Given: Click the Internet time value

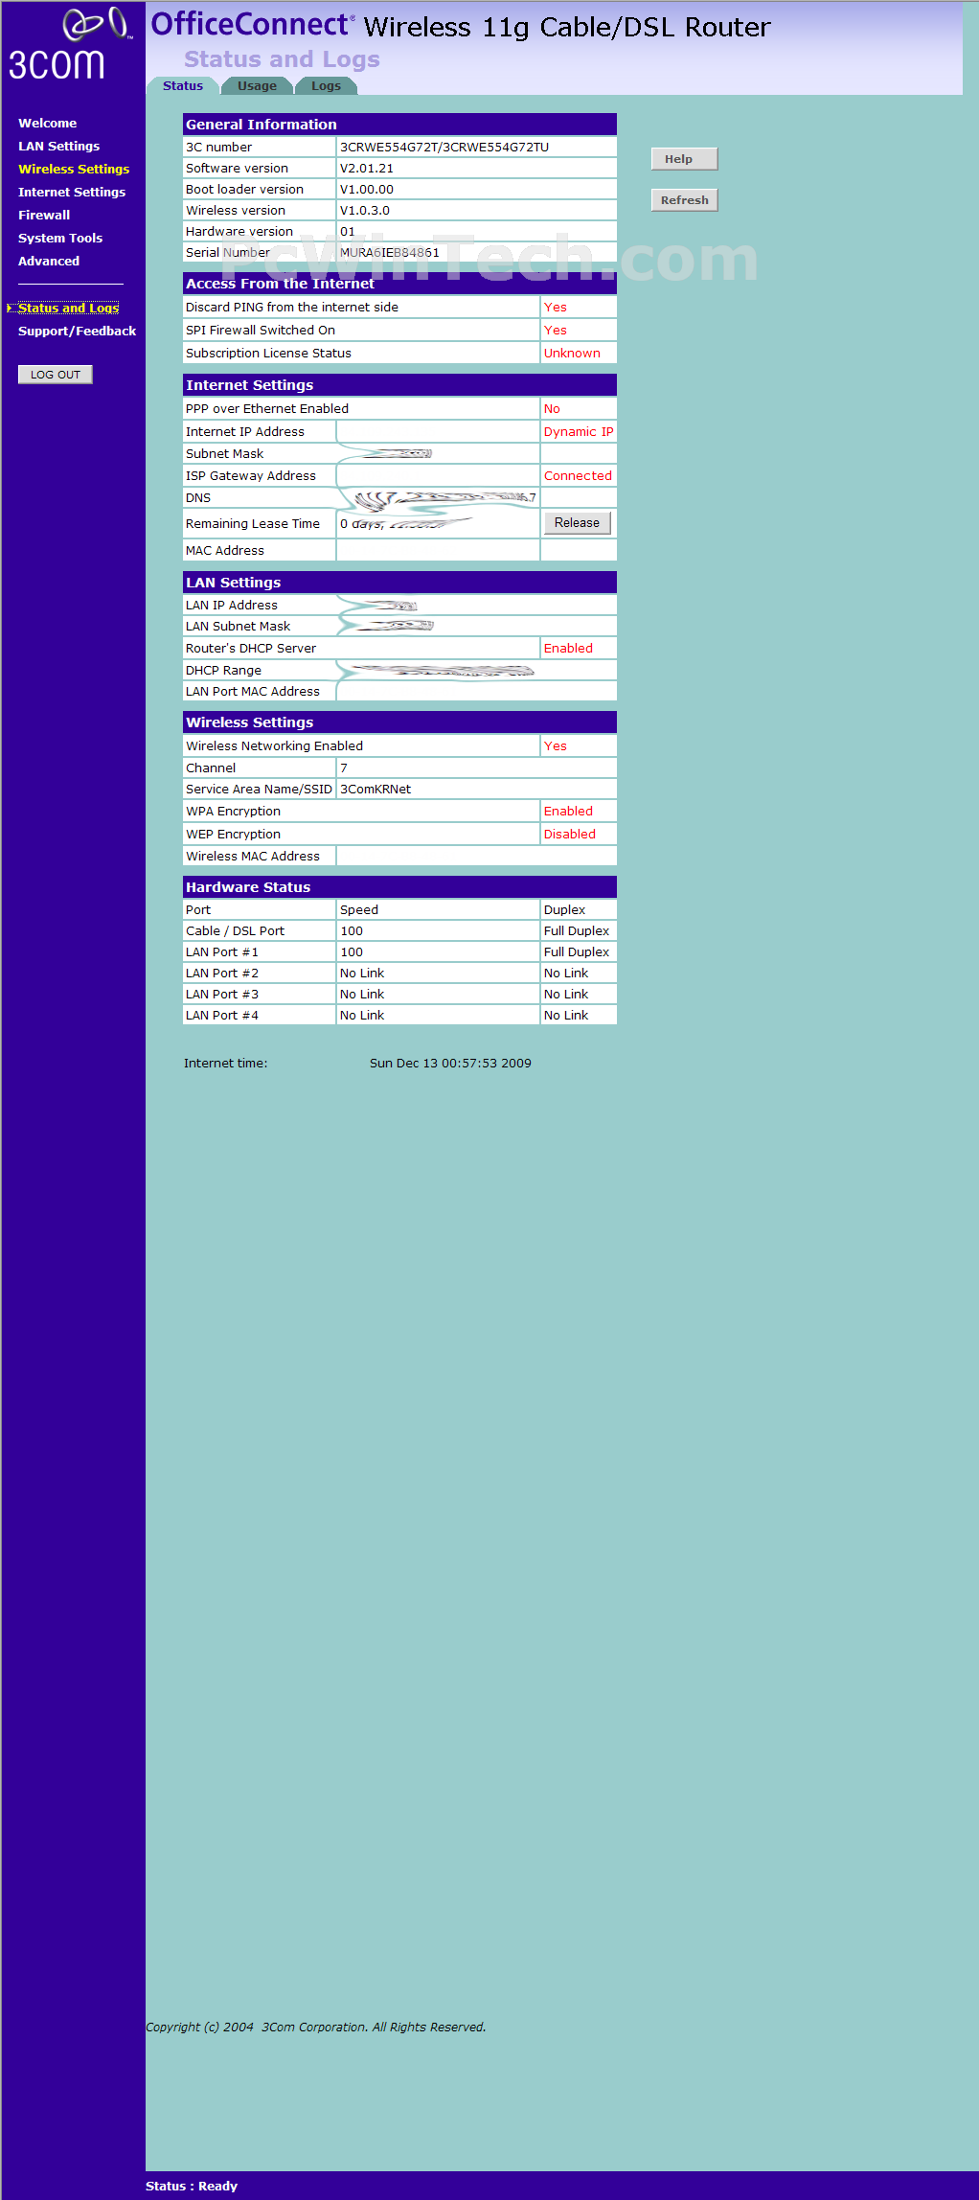Looking at the screenshot, I should (450, 1063).
